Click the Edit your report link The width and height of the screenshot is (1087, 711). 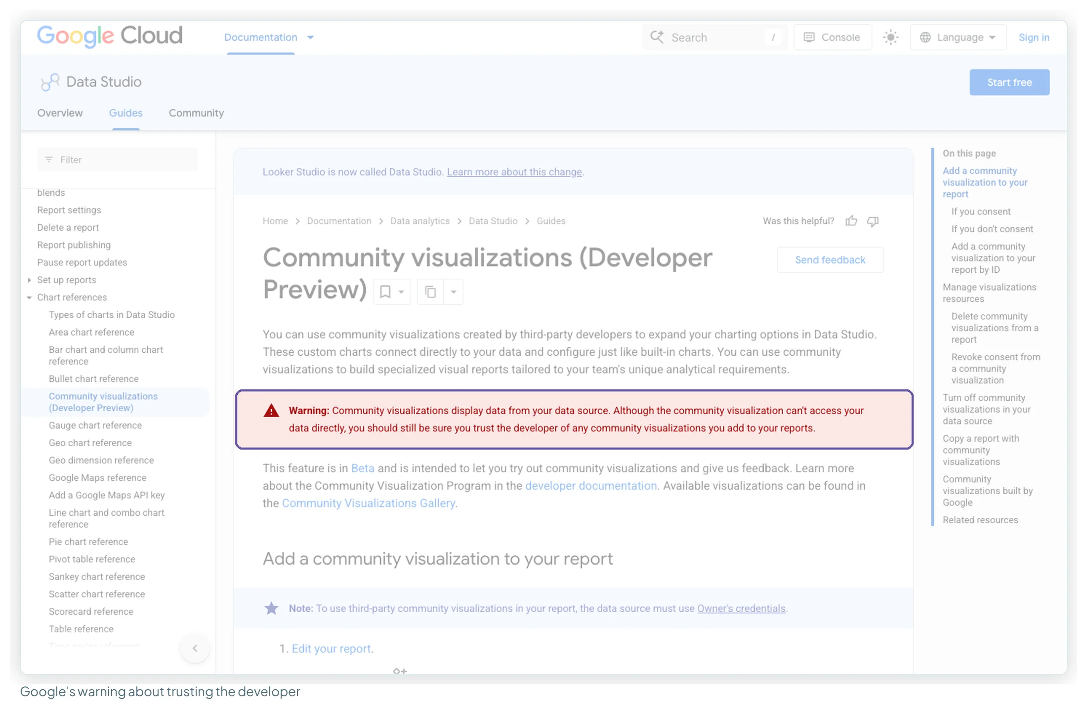click(x=331, y=648)
